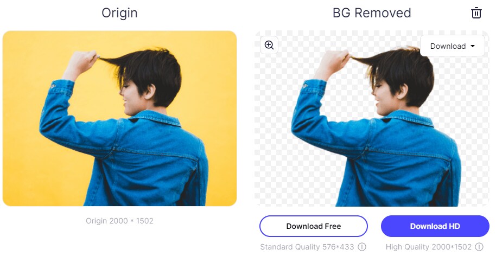Viewport: 496px width, 256px height.
Task: Open the Download dropdown menu
Action: [453, 46]
